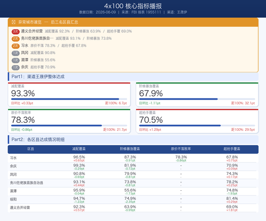Click the "绥阳" row label in the table
Screen dimensions: 266x221
tap(13, 199)
